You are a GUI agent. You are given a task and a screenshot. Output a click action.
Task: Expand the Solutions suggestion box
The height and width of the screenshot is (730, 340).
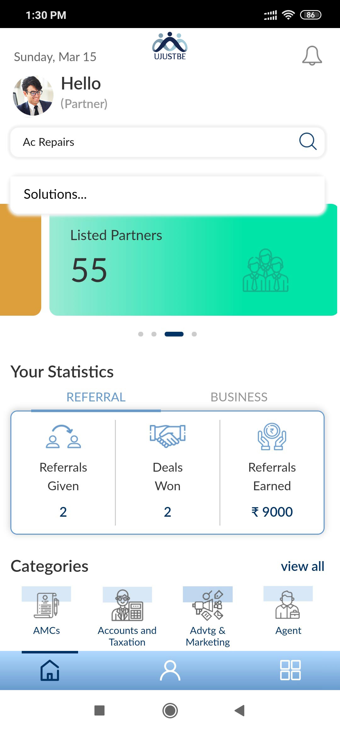167,194
